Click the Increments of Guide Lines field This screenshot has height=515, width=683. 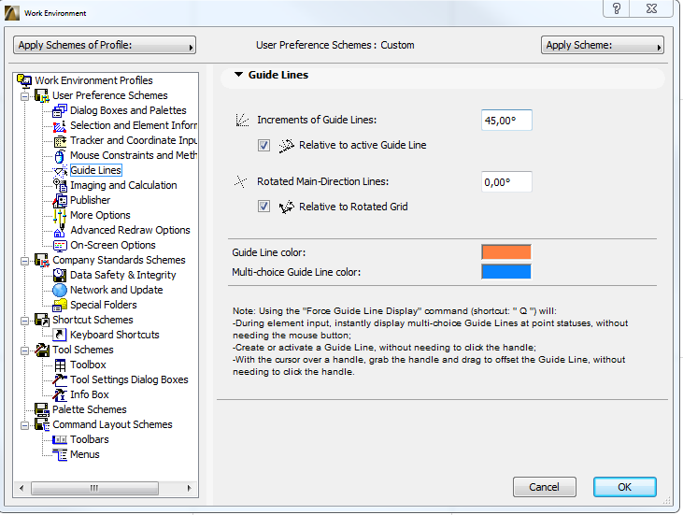click(506, 120)
